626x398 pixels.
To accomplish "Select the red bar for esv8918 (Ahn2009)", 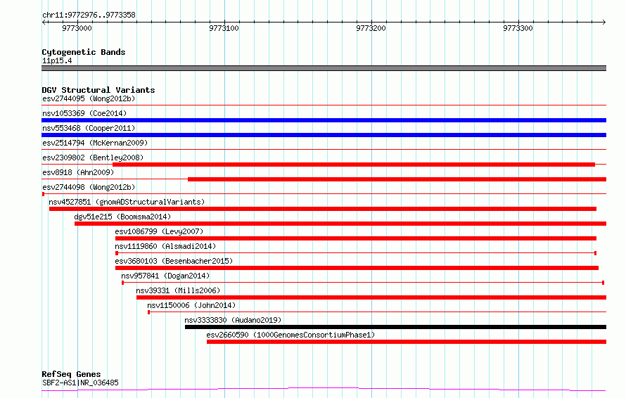I will point(397,179).
